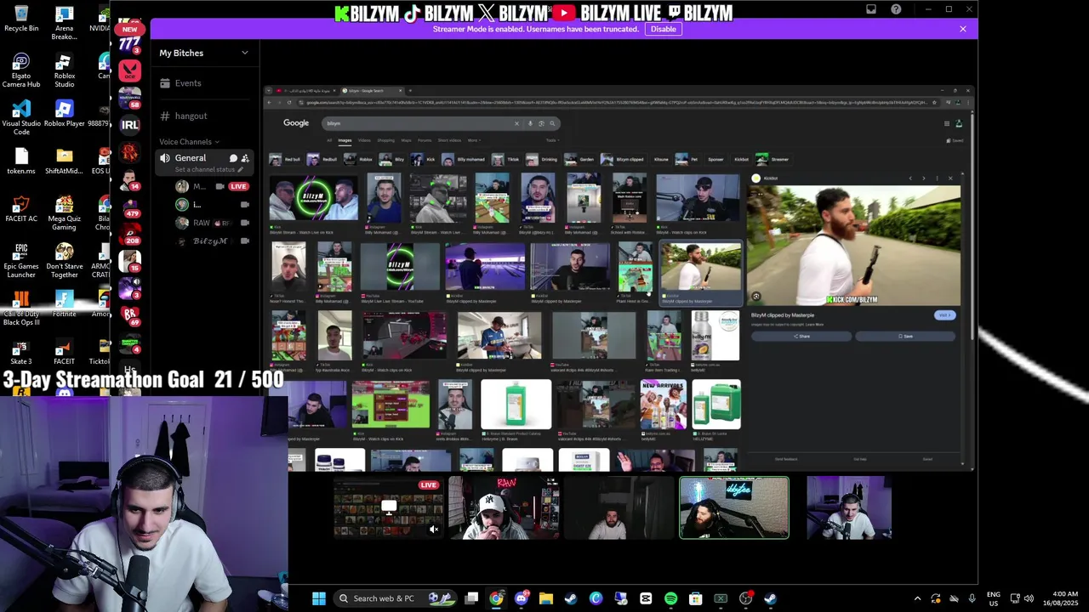
Task: Open server icon with 479 badge
Action: coord(129,207)
